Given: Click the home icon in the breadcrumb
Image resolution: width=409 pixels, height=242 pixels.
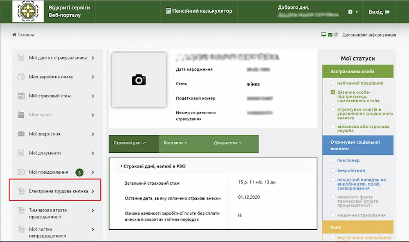Looking at the screenshot, I should [x=14, y=35].
